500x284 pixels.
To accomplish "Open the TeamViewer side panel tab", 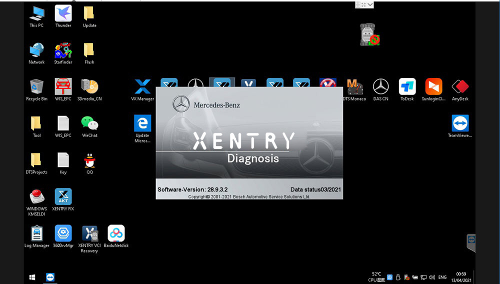I will point(471,242).
